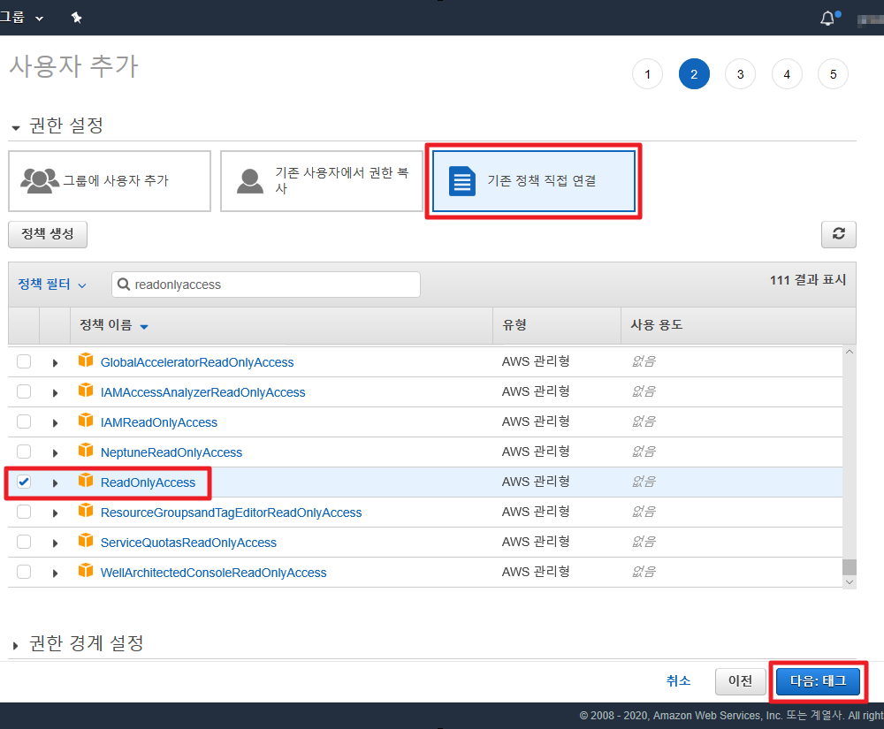Select the 기존 사용자에서 권한 복사 option
The width and height of the screenshot is (884, 729).
322,181
